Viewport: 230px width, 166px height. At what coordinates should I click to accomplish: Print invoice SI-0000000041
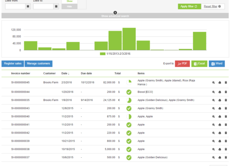(220, 125)
